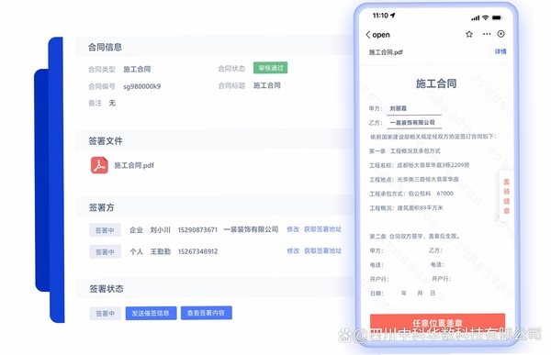Image resolution: width=551 pixels, height=355 pixels.
Task: Click the signer name 刘小川
Action: point(160,230)
